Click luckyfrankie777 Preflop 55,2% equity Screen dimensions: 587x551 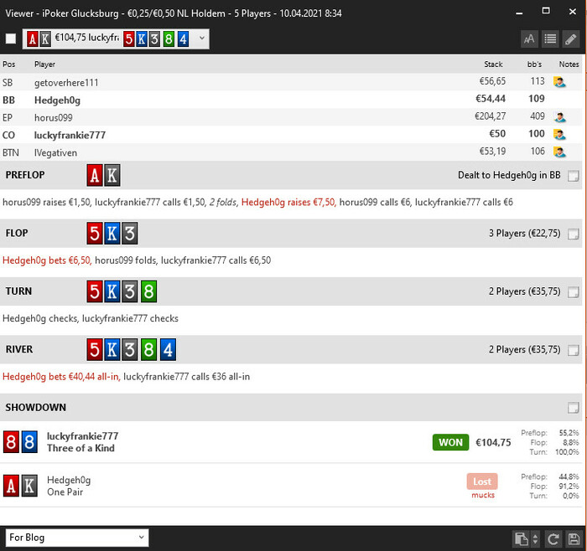pyautogui.click(x=569, y=433)
